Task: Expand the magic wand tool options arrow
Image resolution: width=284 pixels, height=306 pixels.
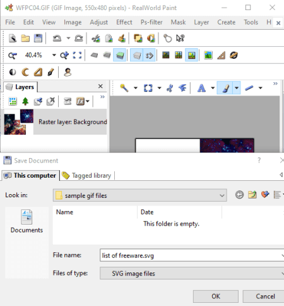Action: point(136,88)
